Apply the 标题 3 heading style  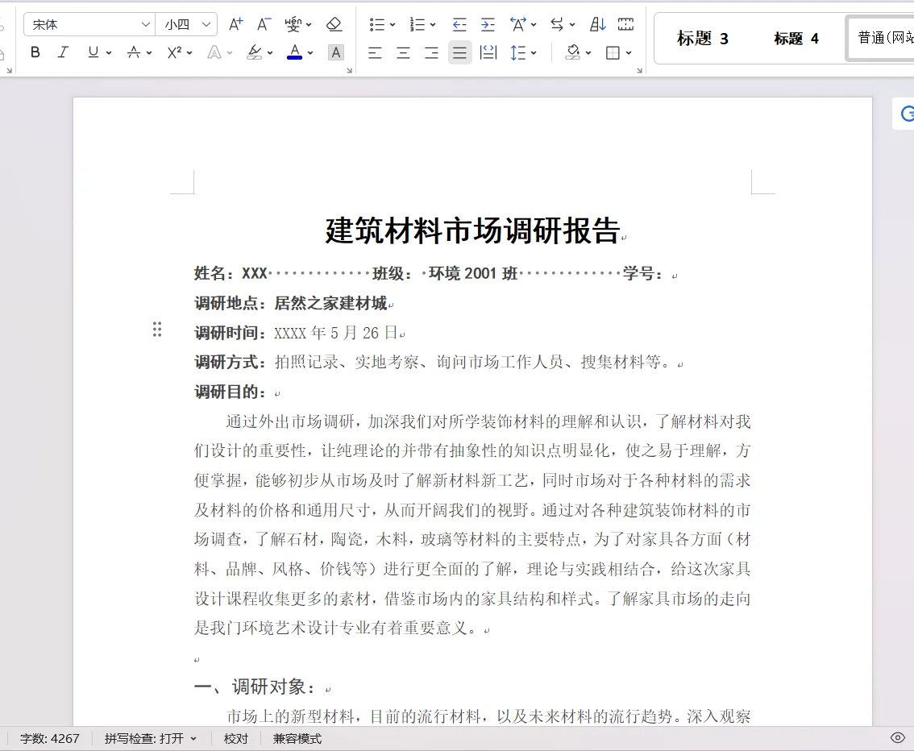point(702,39)
